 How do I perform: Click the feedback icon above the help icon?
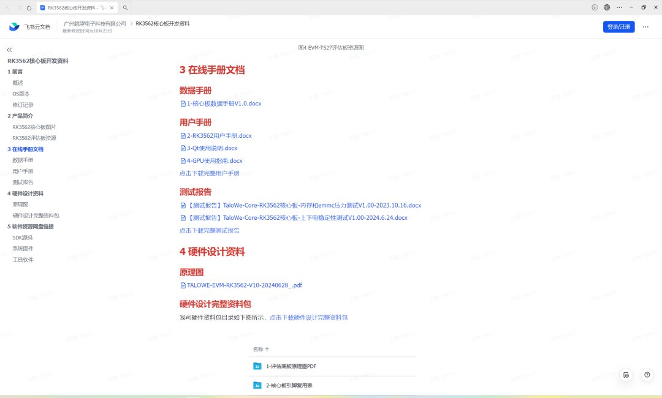point(625,375)
